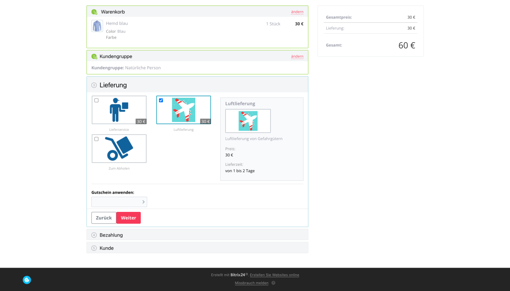Click the Gutschein anwenden label

pos(113,192)
